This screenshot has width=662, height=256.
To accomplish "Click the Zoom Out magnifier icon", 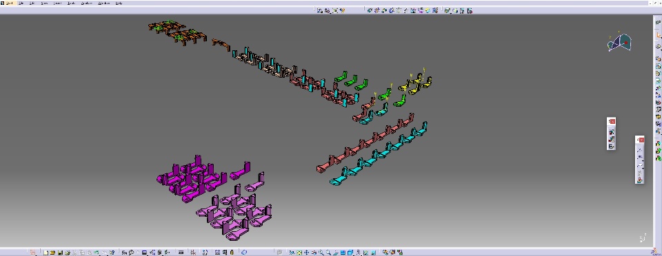I will point(328,253).
